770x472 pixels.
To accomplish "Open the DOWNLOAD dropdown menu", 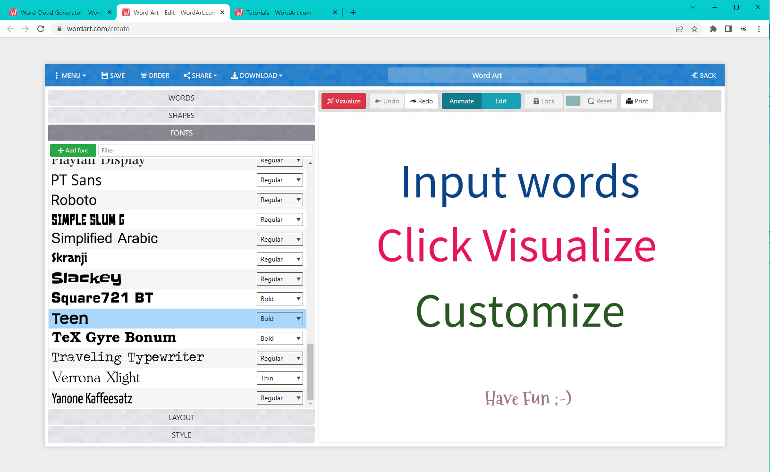I will point(257,76).
